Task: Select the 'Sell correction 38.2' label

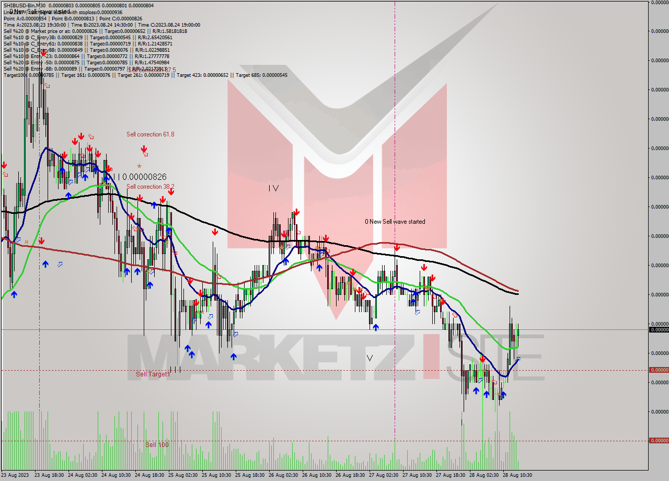Action: click(151, 187)
